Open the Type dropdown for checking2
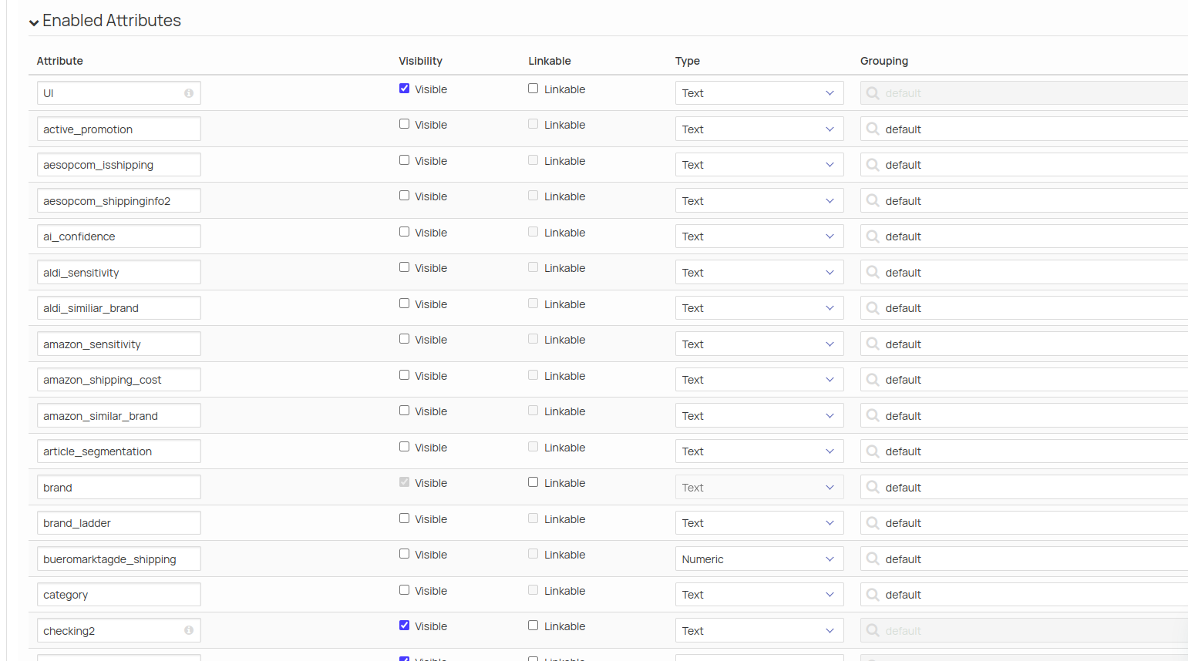Viewport: 1188px width, 661px height. point(759,630)
